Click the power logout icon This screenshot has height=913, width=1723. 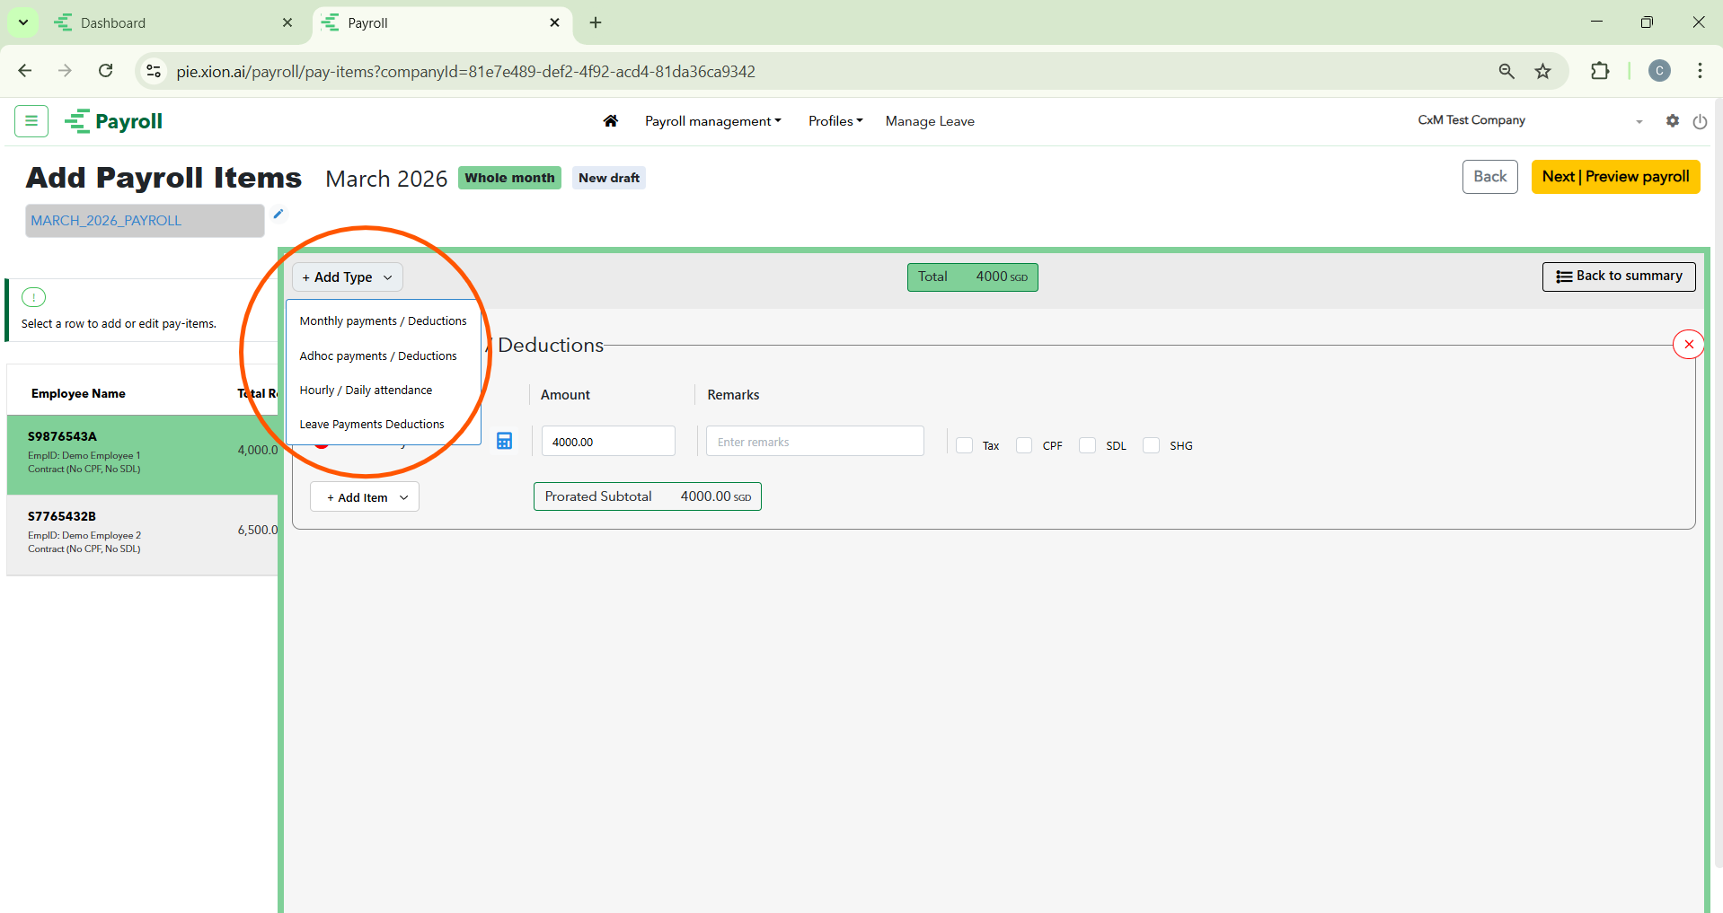[1700, 121]
